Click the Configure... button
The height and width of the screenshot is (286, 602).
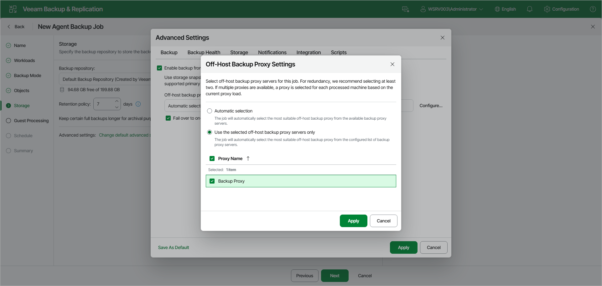pyautogui.click(x=431, y=106)
